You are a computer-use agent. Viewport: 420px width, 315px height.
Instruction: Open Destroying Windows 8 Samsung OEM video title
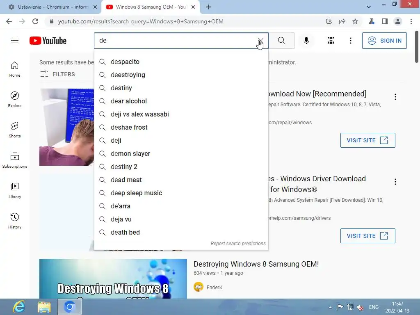pyautogui.click(x=256, y=264)
